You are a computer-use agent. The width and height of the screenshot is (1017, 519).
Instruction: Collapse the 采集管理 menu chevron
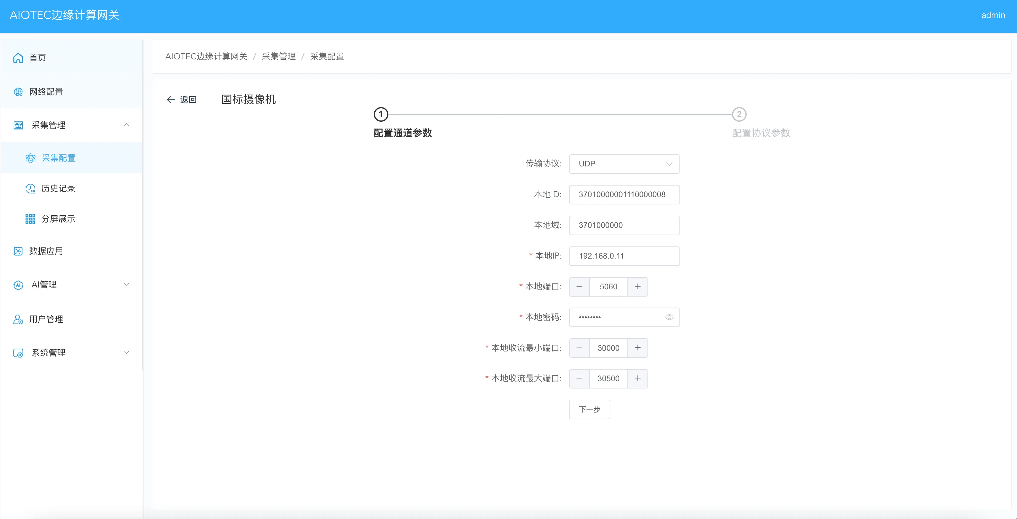pos(126,125)
